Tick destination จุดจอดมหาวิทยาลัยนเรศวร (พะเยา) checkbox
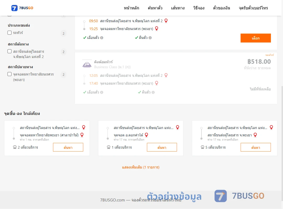The height and width of the screenshot is (209, 283). [x=10, y=74]
